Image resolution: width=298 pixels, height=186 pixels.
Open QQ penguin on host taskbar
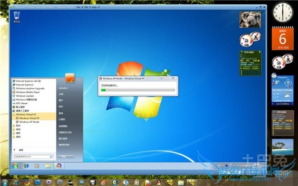coord(159,183)
